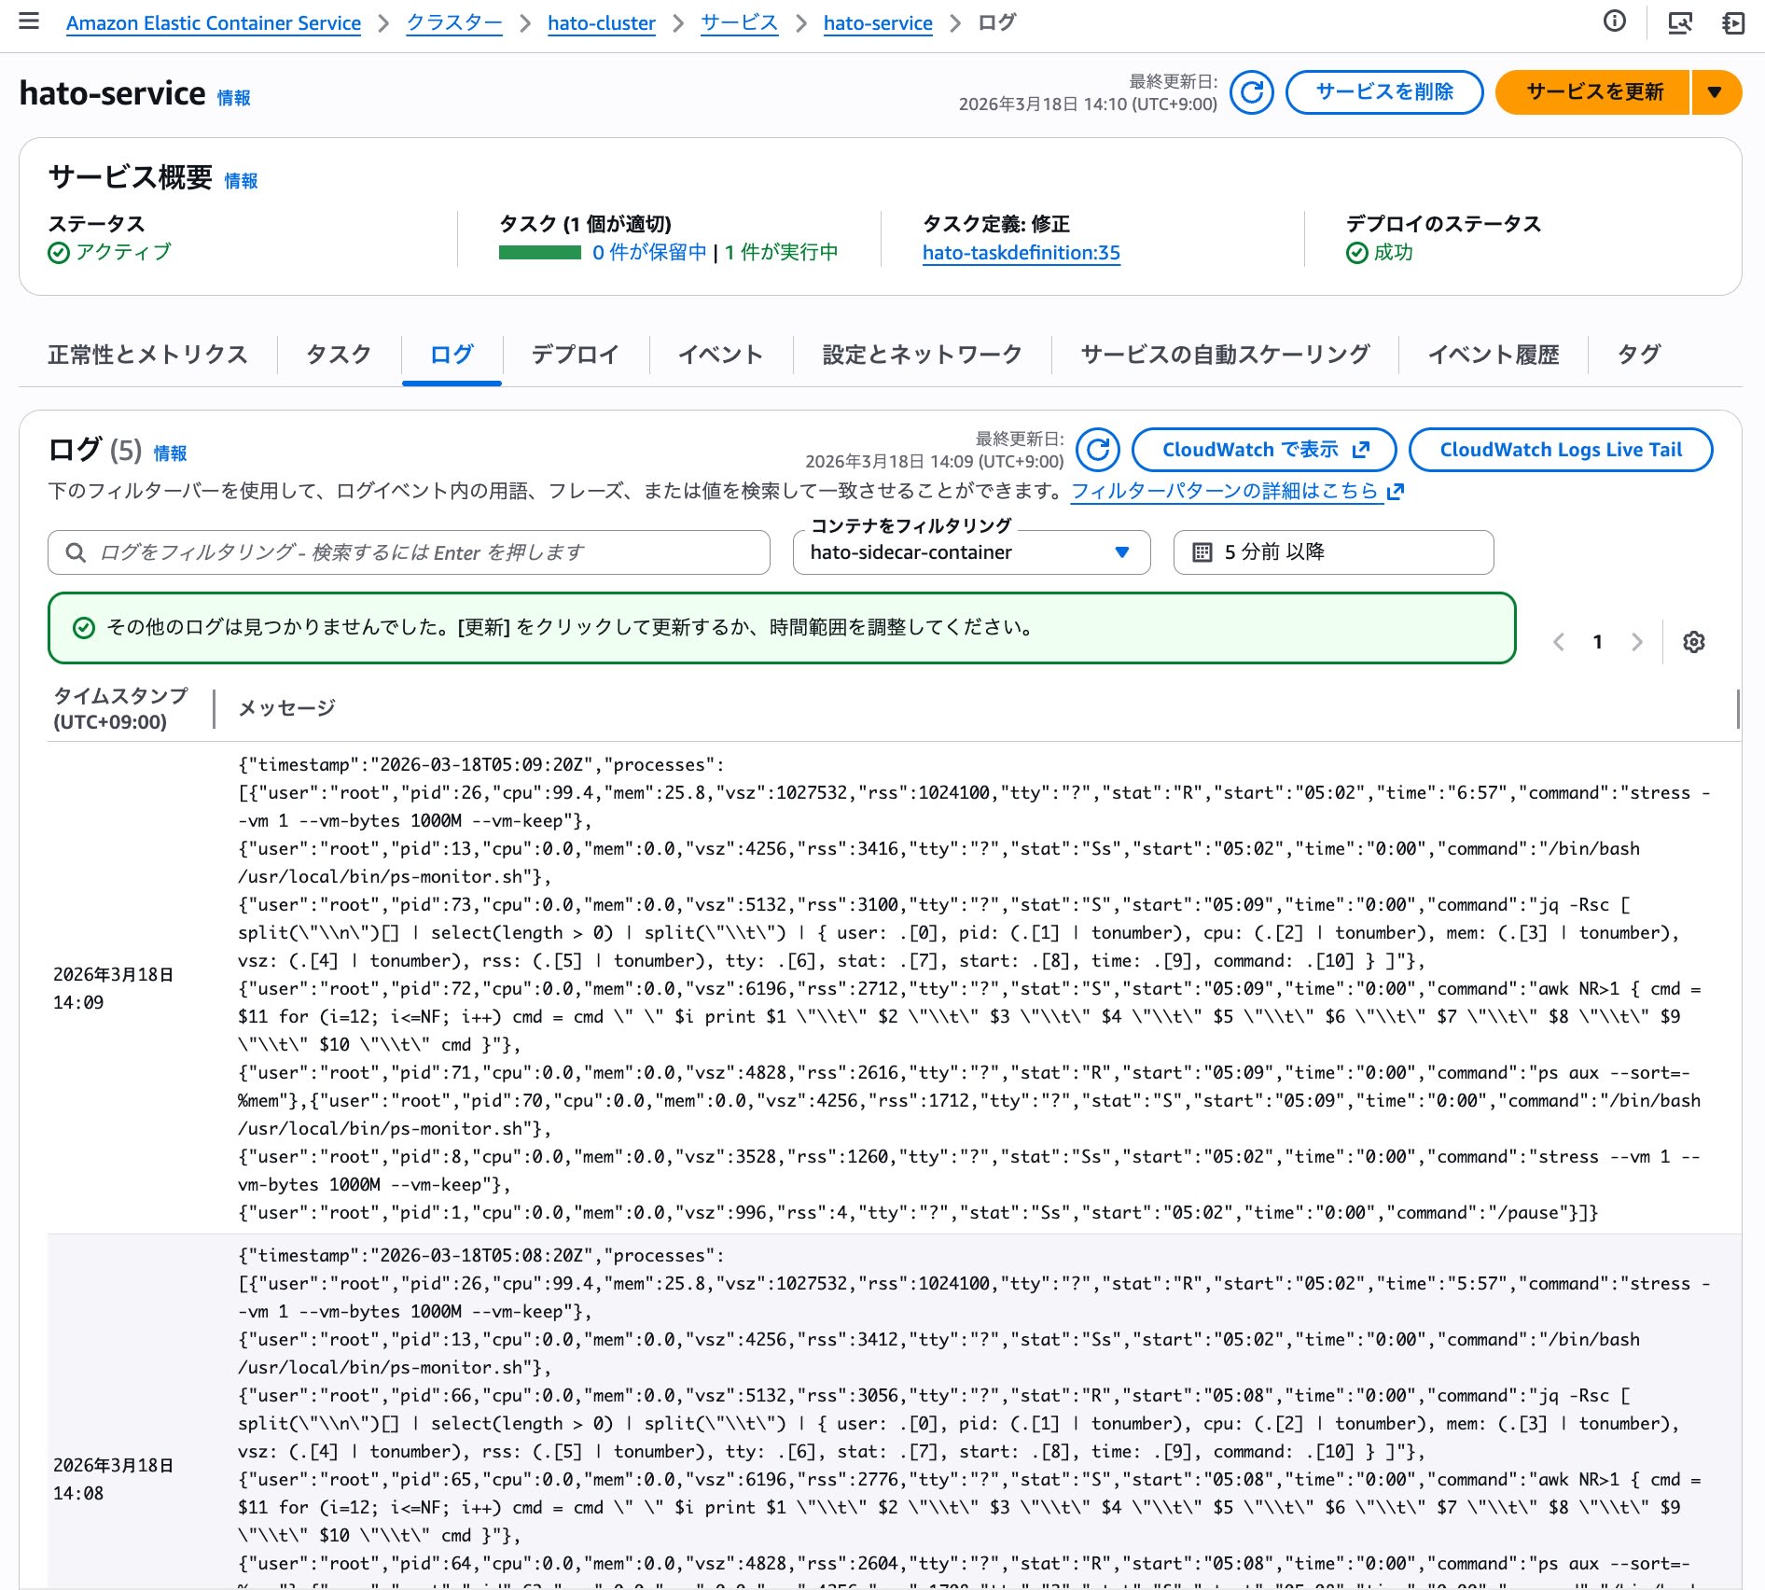Viewport: 1765px width, 1590px height.
Task: Expand the サービスを更新 dropdown arrow
Action: (x=1716, y=92)
